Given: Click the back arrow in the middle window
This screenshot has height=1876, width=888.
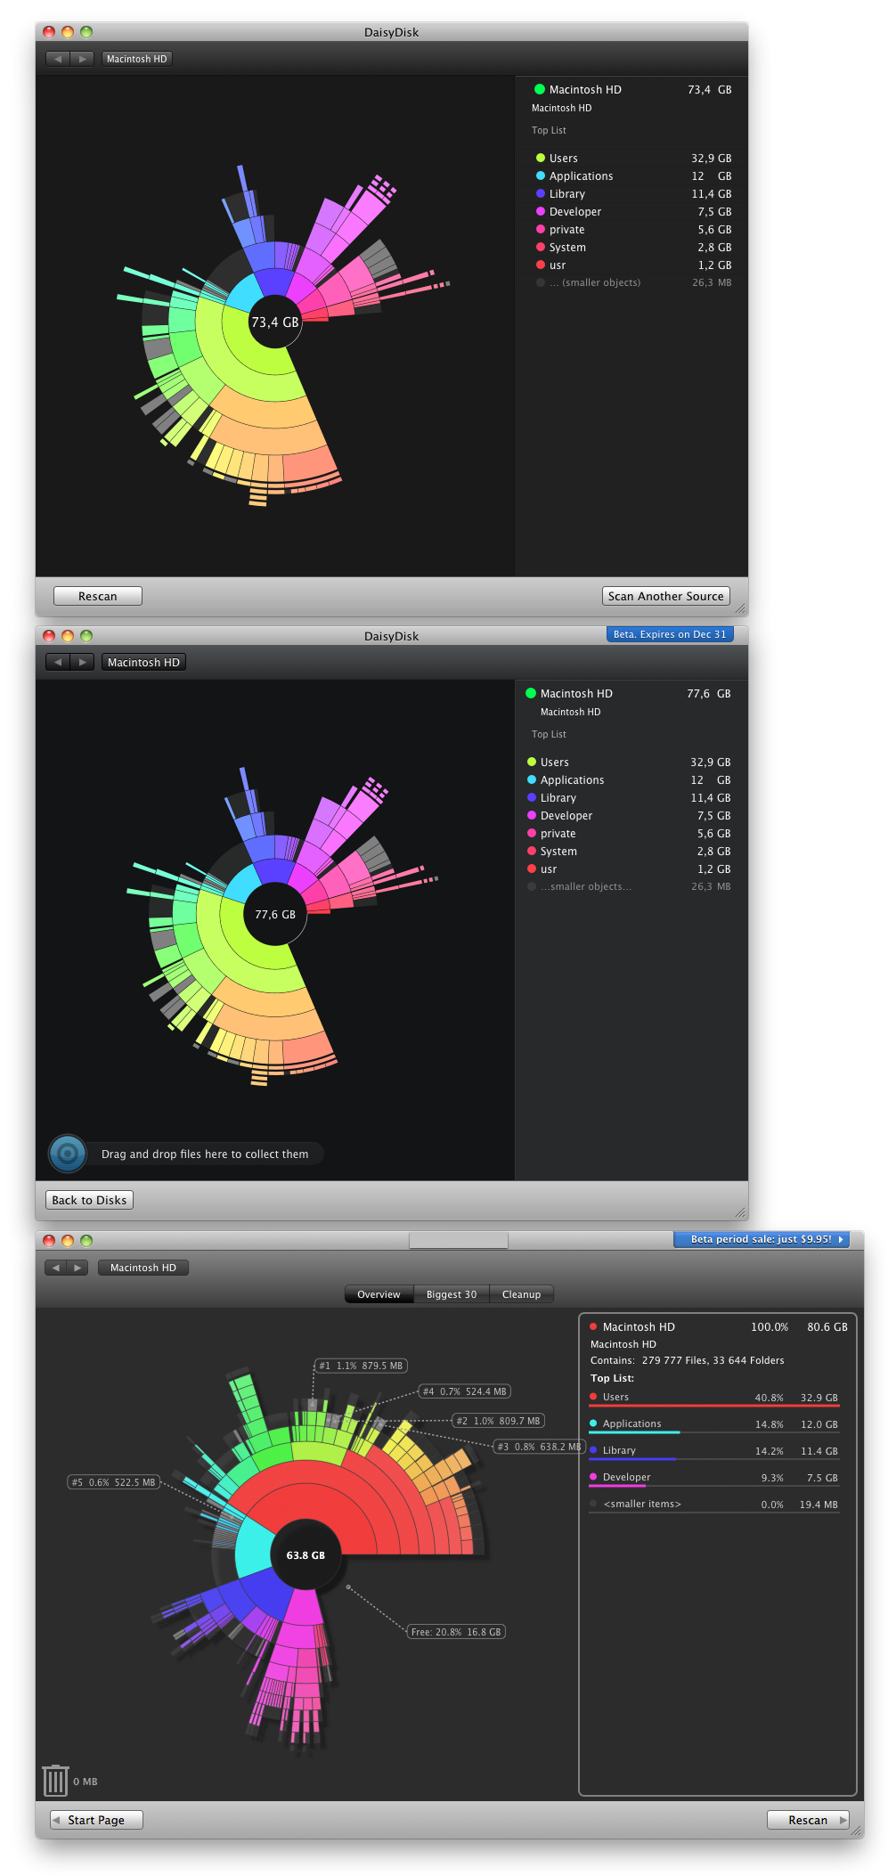Looking at the screenshot, I should [58, 662].
